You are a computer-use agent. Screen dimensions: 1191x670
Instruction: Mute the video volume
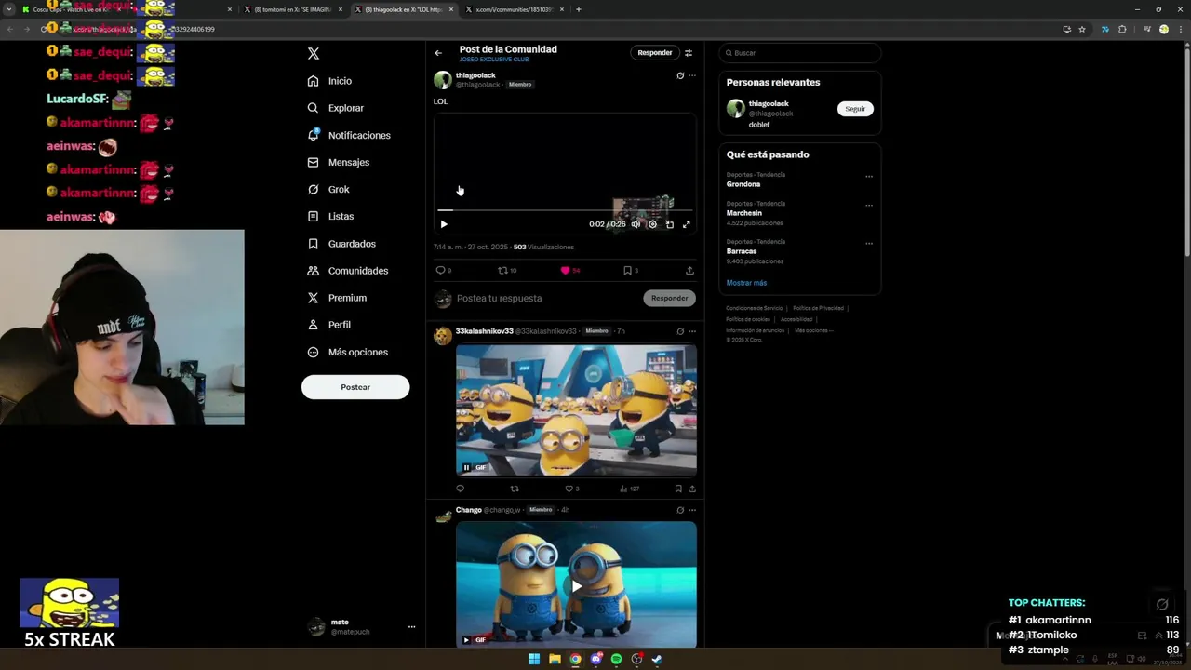tap(636, 224)
